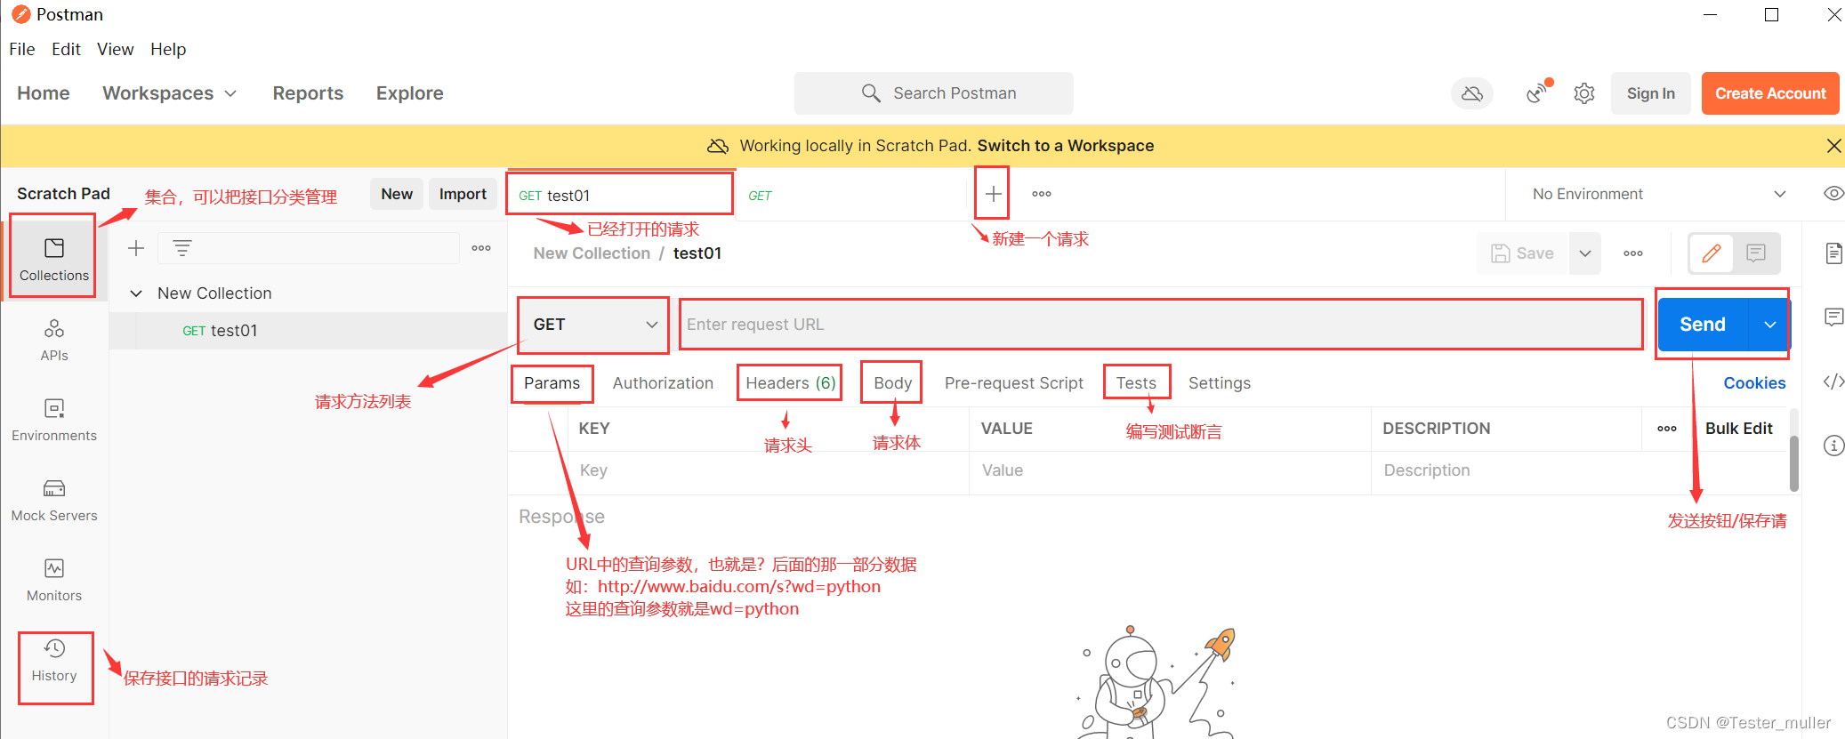Open the tab bar more options menu
The height and width of the screenshot is (739, 1845).
click(1042, 193)
